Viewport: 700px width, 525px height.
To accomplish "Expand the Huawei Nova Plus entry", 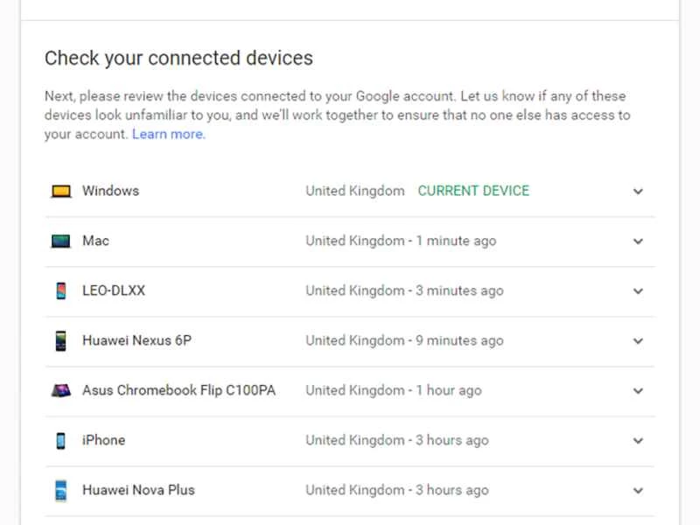I will 639,490.
